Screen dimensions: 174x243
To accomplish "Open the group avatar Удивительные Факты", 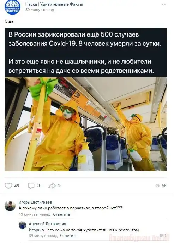I will [12, 7].
